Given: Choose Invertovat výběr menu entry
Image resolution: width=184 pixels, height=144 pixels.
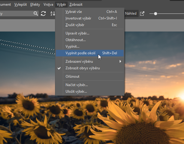Looking at the screenshot, I should point(90,18).
